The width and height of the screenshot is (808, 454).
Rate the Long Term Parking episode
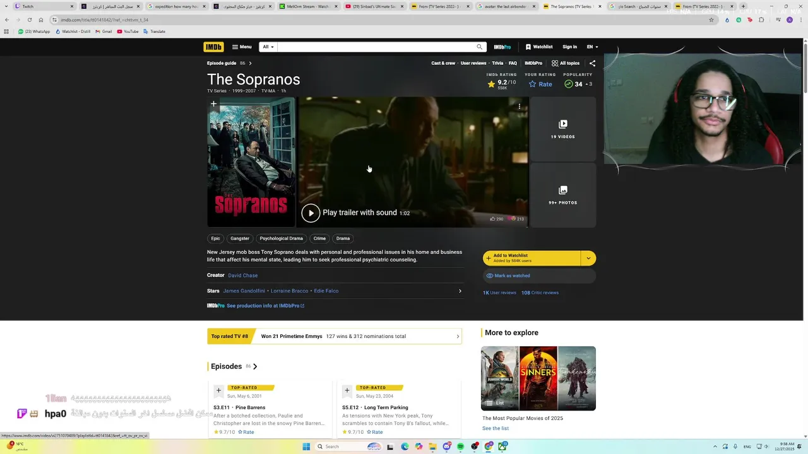point(375,432)
